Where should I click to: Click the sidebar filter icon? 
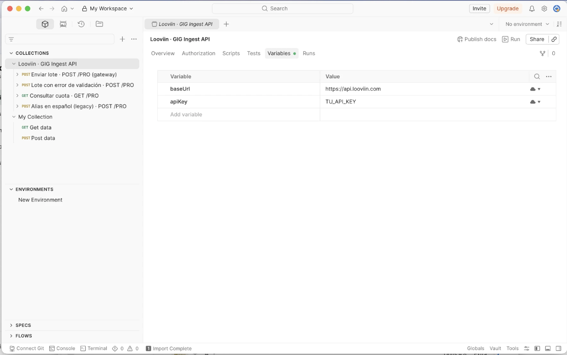point(11,39)
